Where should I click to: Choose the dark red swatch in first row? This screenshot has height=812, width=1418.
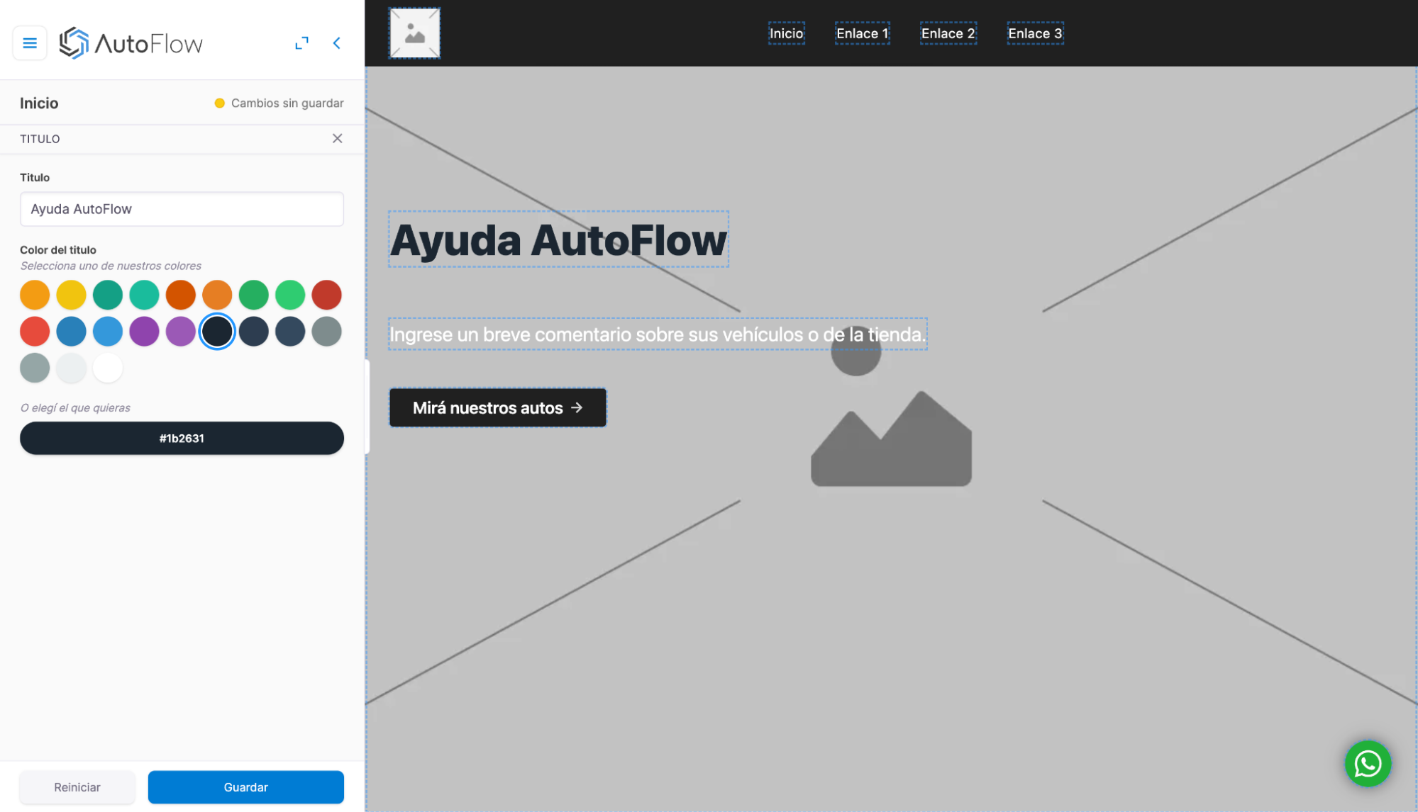327,295
